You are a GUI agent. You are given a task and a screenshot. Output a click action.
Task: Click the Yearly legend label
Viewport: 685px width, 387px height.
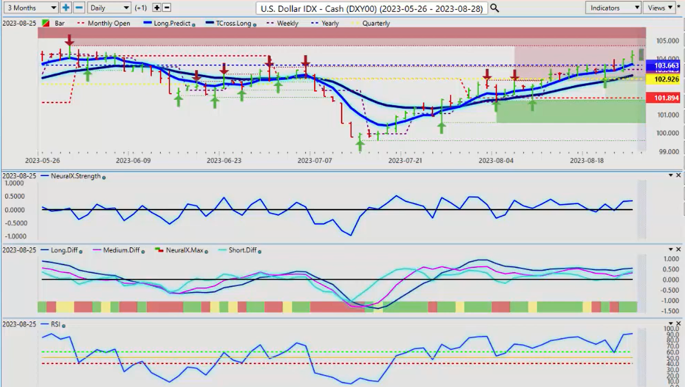pyautogui.click(x=330, y=23)
